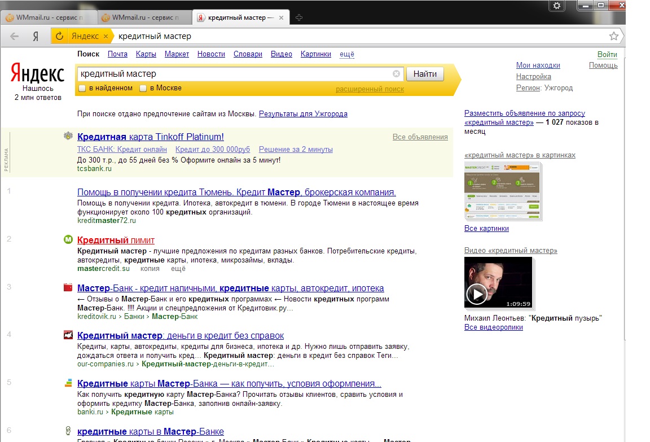Click the kreditmaster72.ru green URL
650x442 pixels.
click(x=107, y=221)
